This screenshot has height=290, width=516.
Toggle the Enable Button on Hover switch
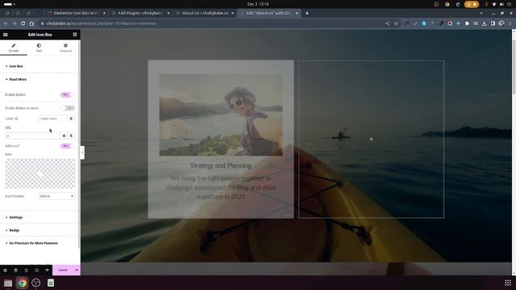(68, 108)
